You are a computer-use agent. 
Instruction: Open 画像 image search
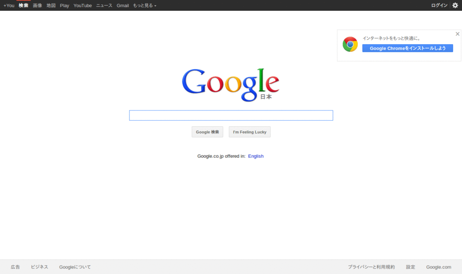point(37,5)
